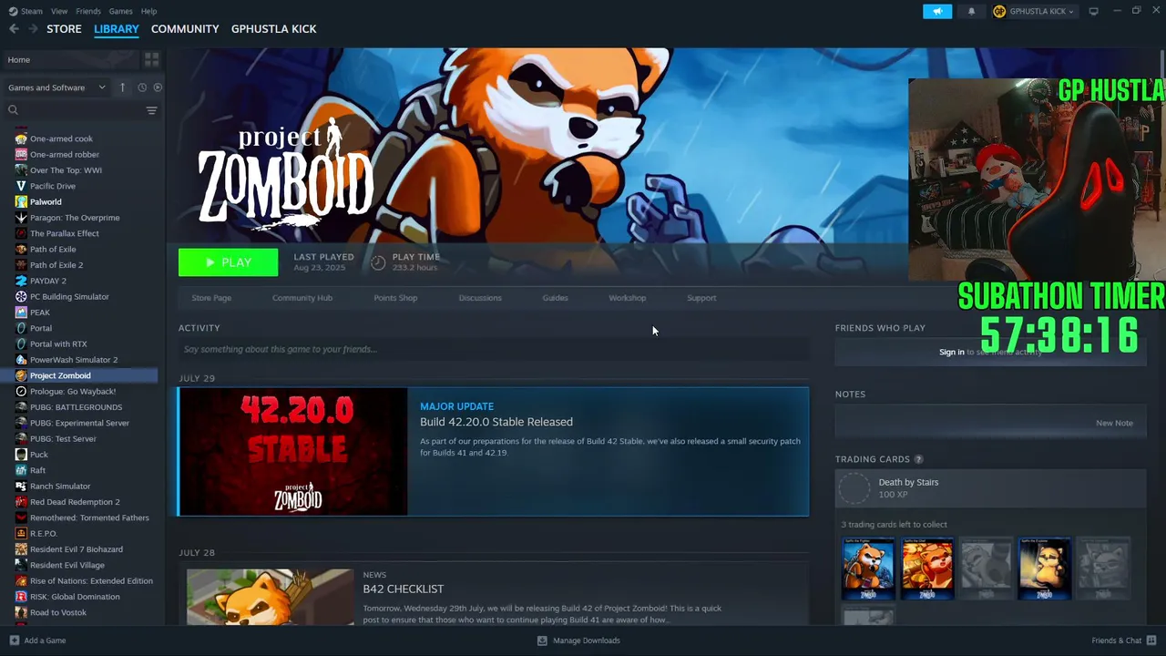Open the Support link
Screen dimensions: 1166x656
(x=701, y=298)
